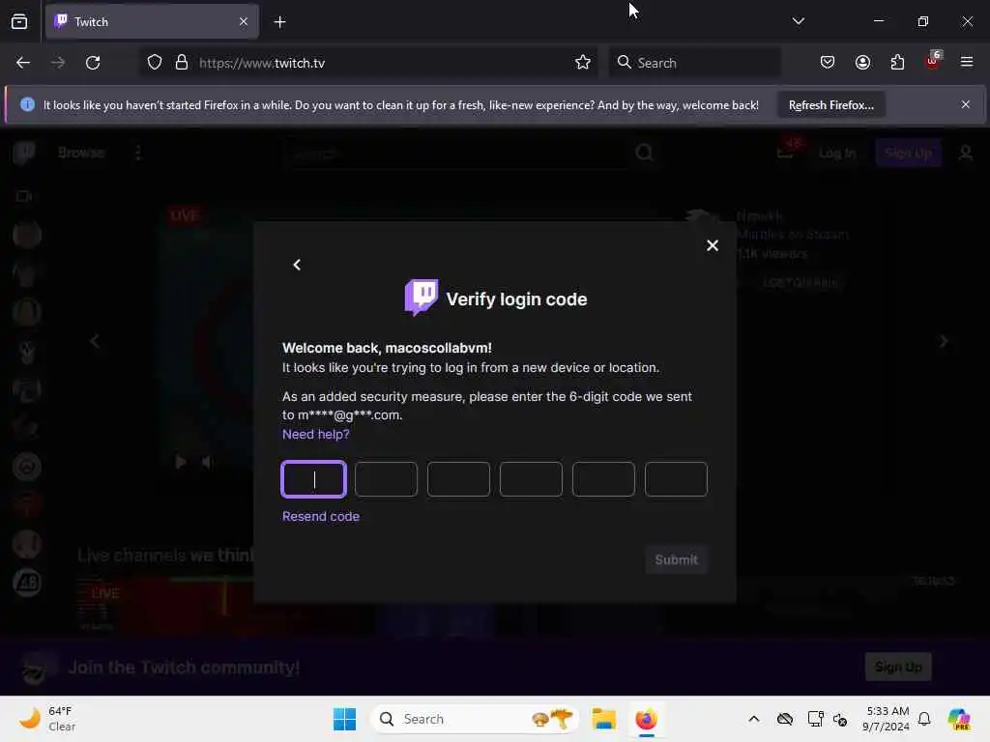Select the Twitch browser tab

tap(152, 21)
